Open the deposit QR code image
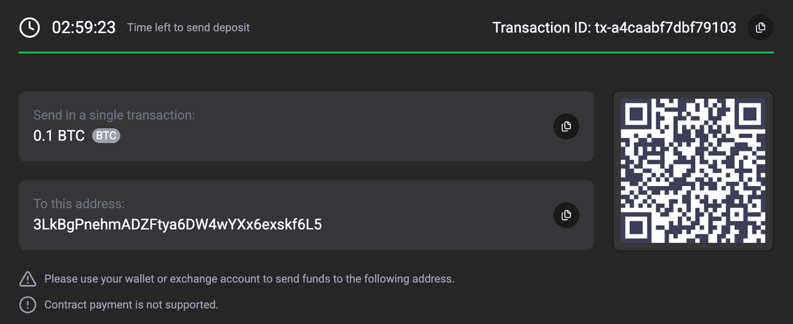This screenshot has width=793, height=324. click(693, 171)
